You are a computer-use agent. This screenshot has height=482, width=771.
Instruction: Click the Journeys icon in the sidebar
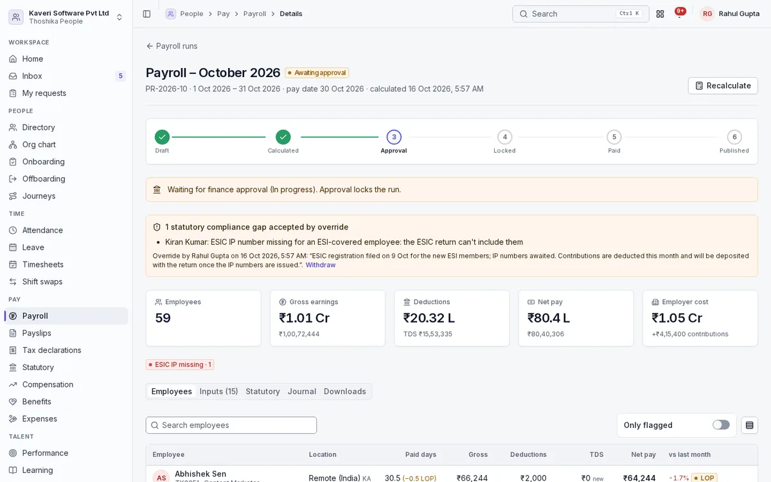13,196
